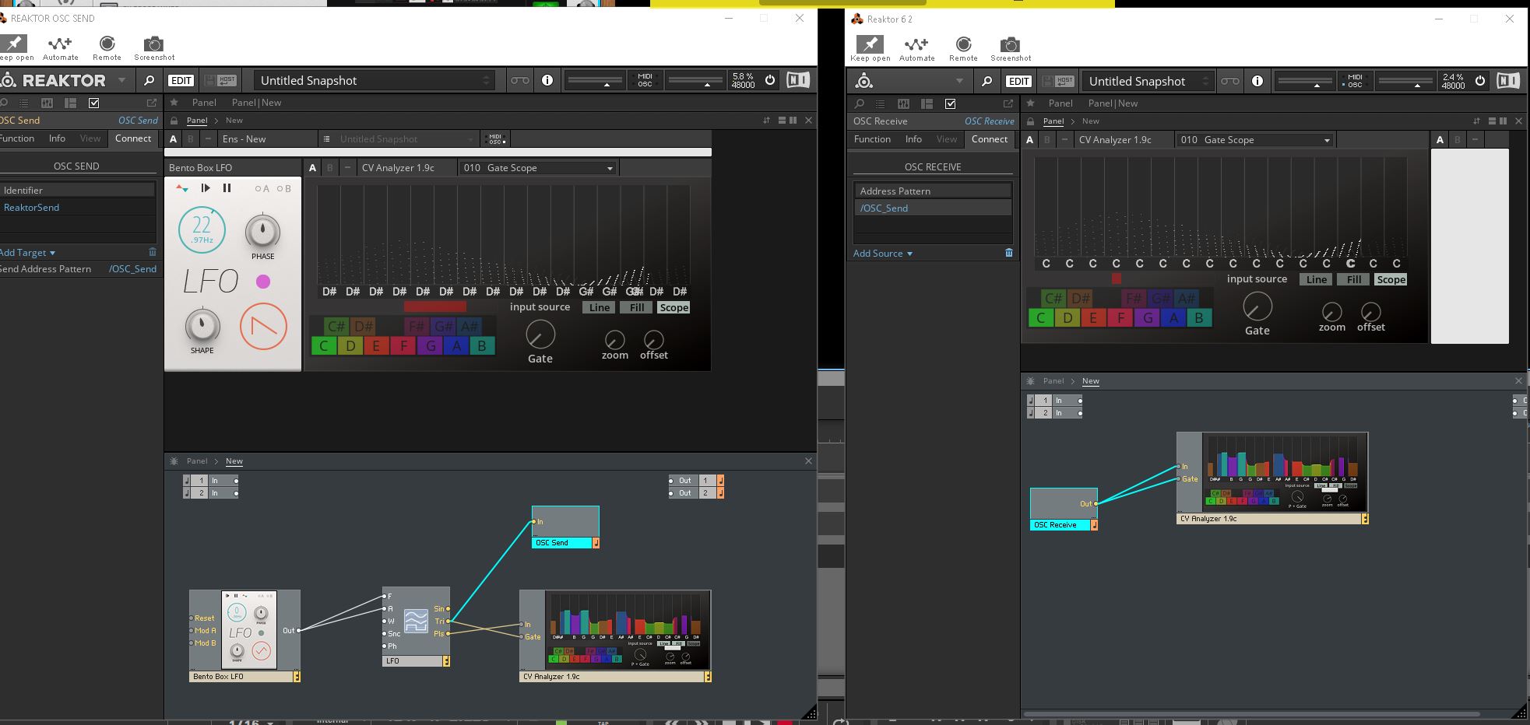Viewport: 1530px width, 725px height.
Task: Click Gate knob in right CV Analyzer
Action: coord(1257,306)
